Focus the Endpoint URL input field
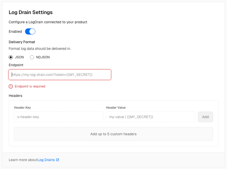This screenshot has width=227, height=169. 60,75
